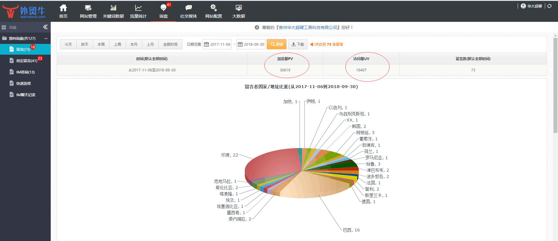Open social media (社交媒体) icon
558x241 pixels.
(x=188, y=8)
